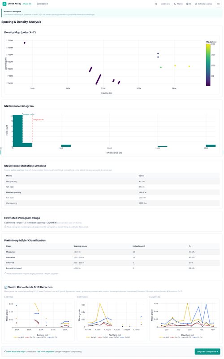Toggle Au (g/t) legend in Elevation swath chart

[163, 337]
